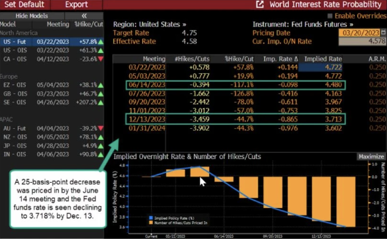Click the -126.8% hike/cut cell

(x=242, y=94)
